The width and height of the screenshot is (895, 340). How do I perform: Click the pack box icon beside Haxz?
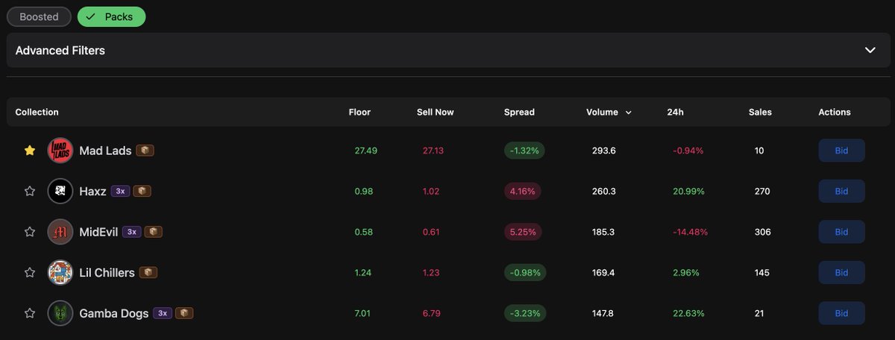point(142,192)
